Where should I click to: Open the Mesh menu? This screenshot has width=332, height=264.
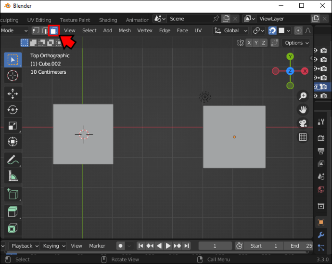(125, 30)
